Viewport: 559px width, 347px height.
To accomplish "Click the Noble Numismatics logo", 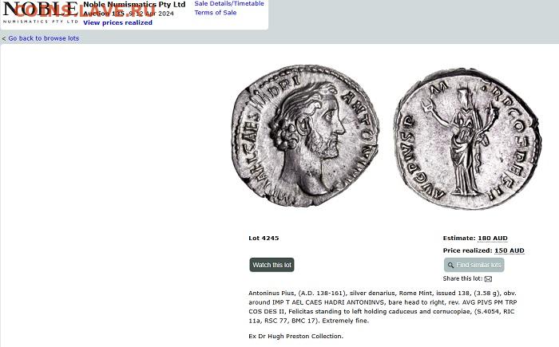I will [x=40, y=13].
